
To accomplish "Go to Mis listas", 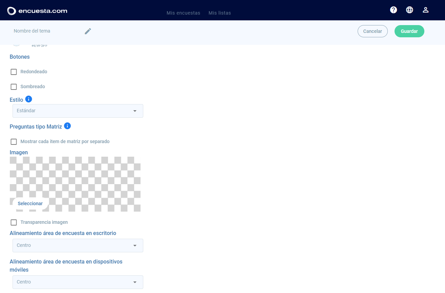I will pos(220,13).
